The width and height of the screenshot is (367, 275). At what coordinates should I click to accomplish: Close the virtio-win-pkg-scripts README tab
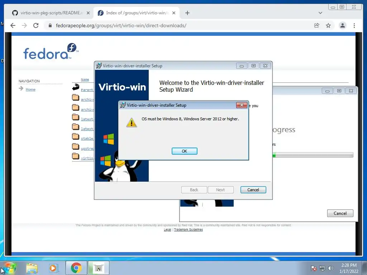[x=88, y=13]
